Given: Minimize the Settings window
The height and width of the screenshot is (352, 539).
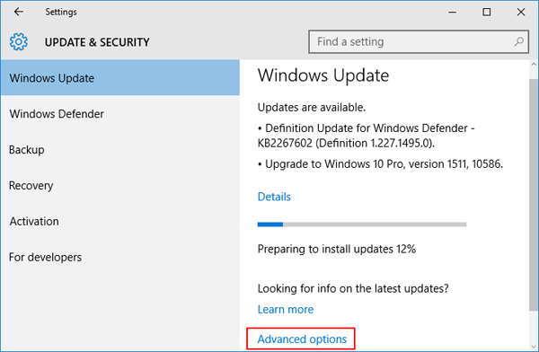Looking at the screenshot, I should coord(453,12).
